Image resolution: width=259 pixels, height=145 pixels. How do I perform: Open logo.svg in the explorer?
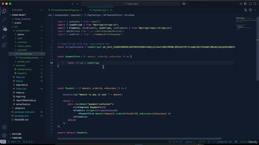21,97
